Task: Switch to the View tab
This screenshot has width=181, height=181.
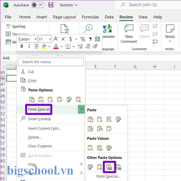Action: tap(143, 17)
